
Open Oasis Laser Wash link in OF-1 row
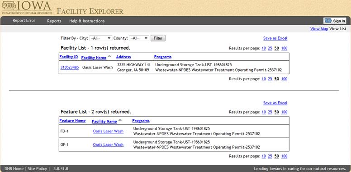[108, 145]
